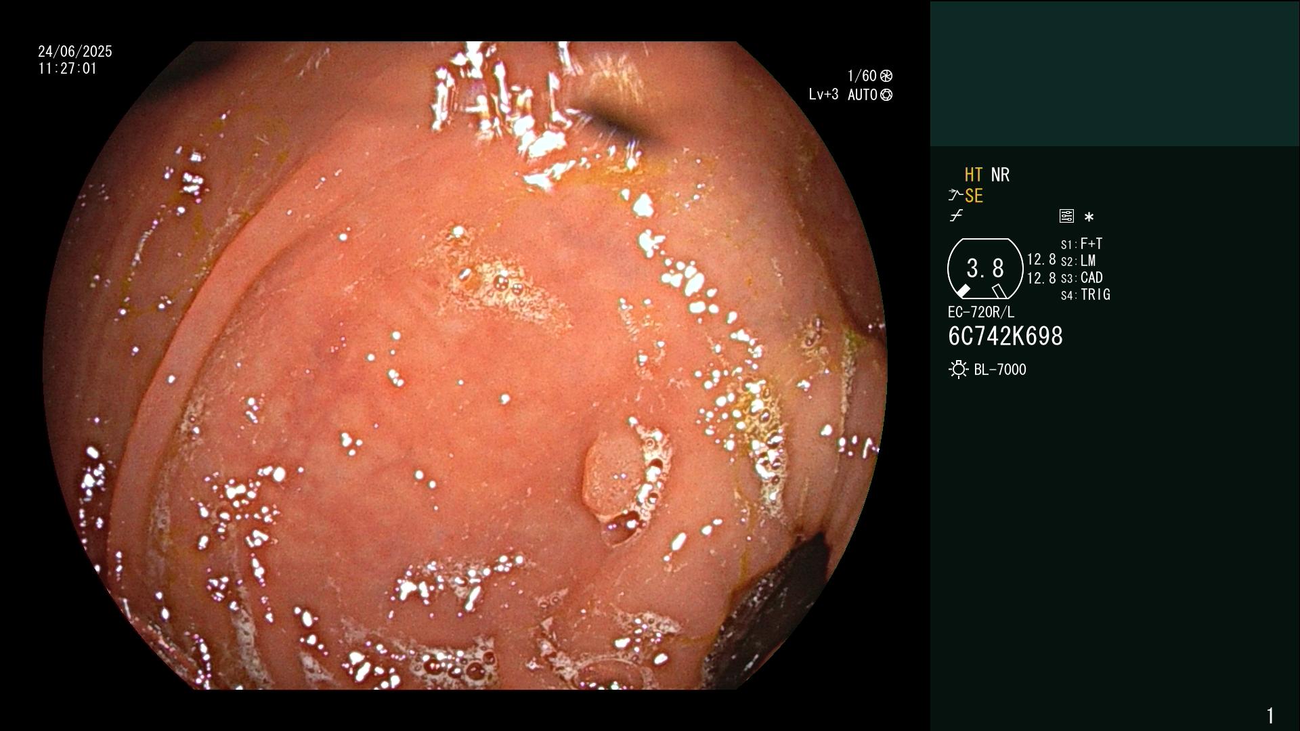Click the upper 12.8 diameter value
Viewport: 1300px width, 731px height.
(1041, 259)
